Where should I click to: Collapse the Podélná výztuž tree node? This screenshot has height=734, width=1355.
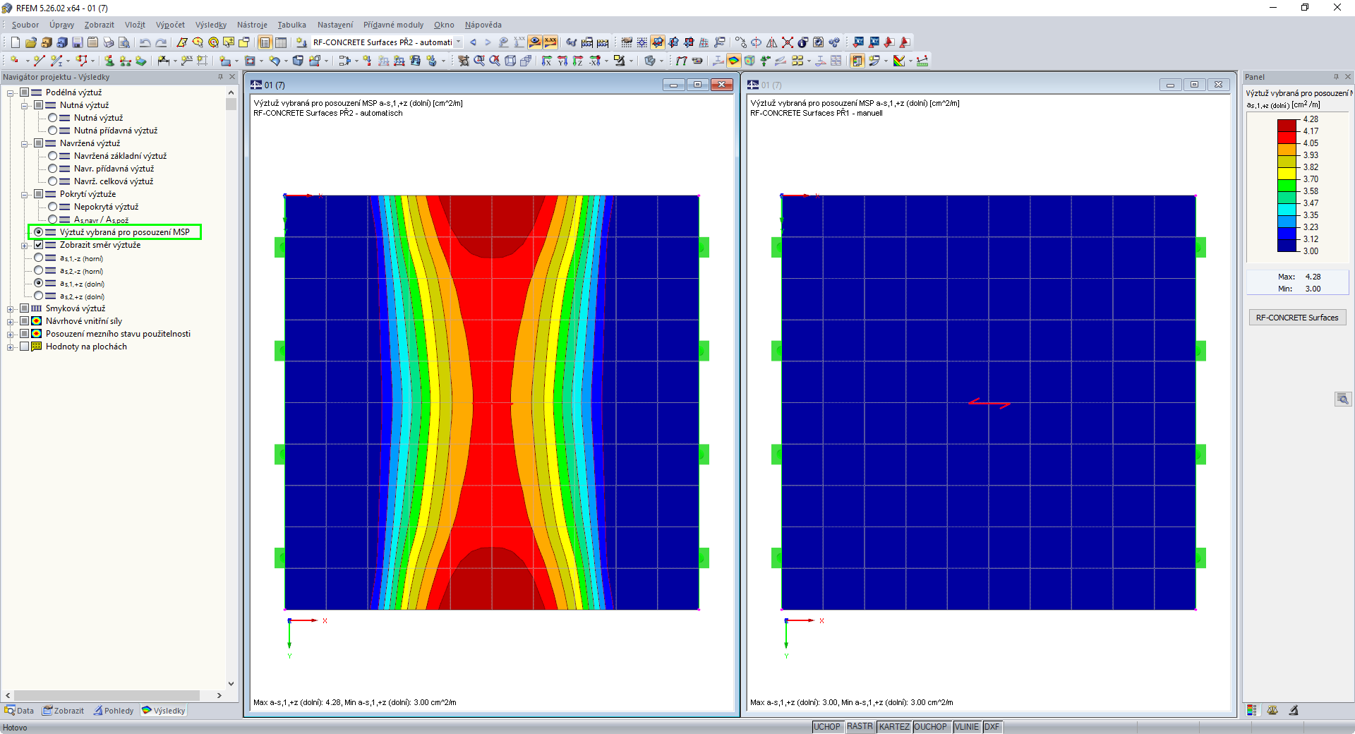(11, 93)
